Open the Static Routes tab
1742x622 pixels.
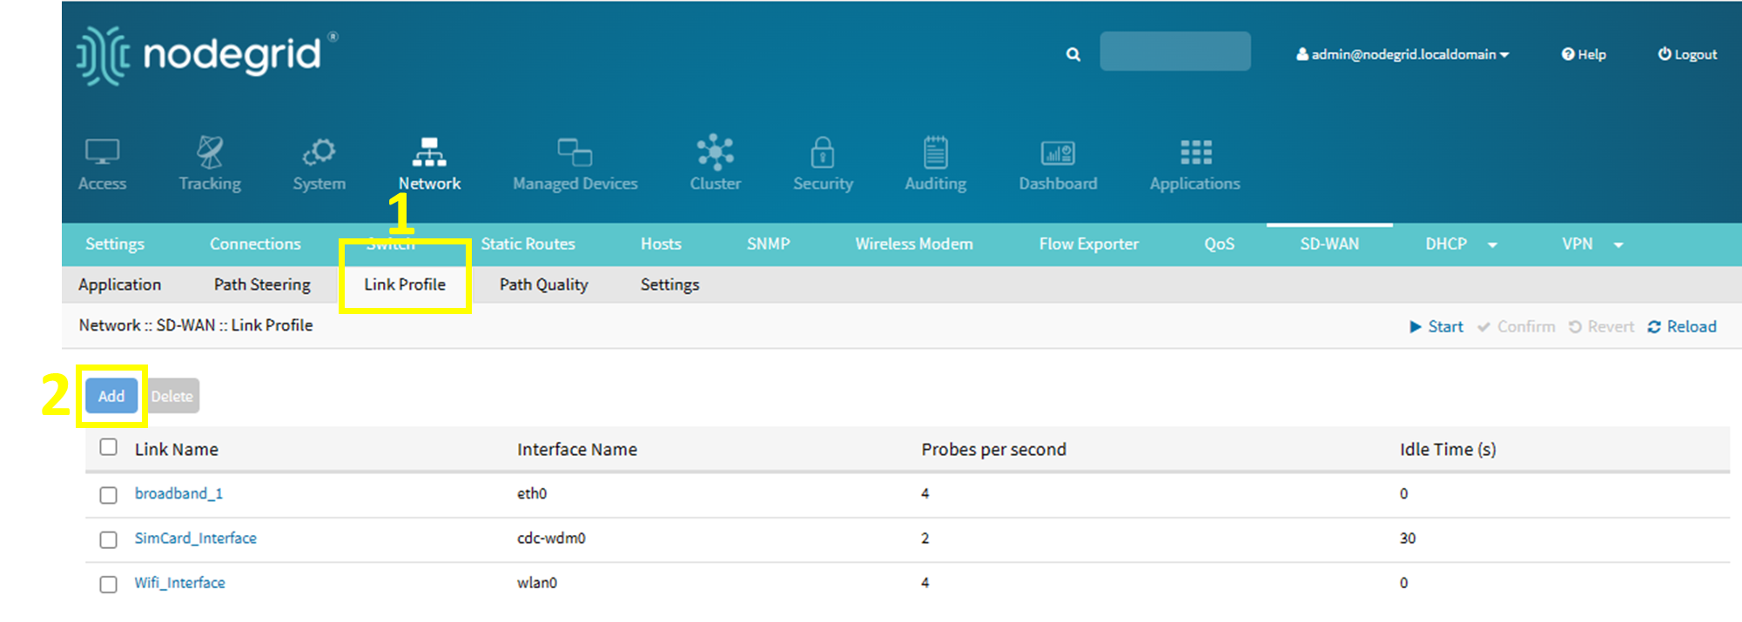tap(528, 244)
